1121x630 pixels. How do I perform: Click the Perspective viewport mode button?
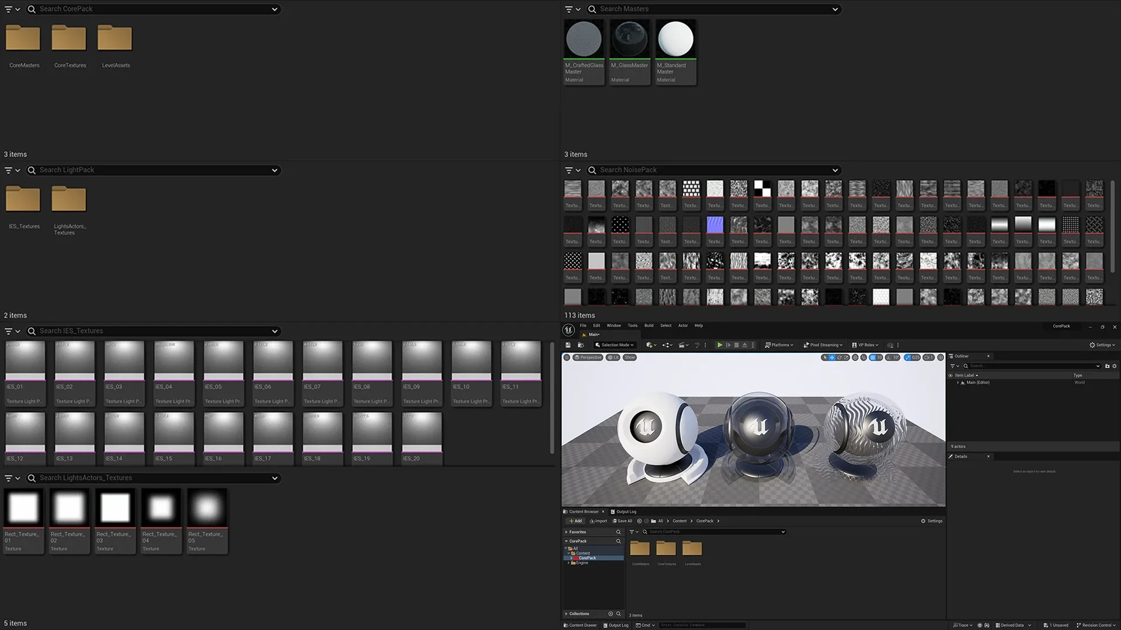click(x=588, y=358)
